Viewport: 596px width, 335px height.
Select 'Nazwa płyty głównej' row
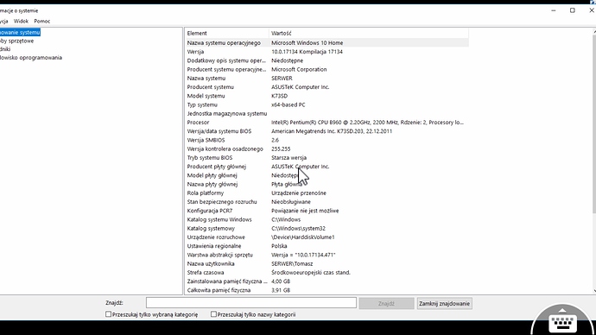327,184
